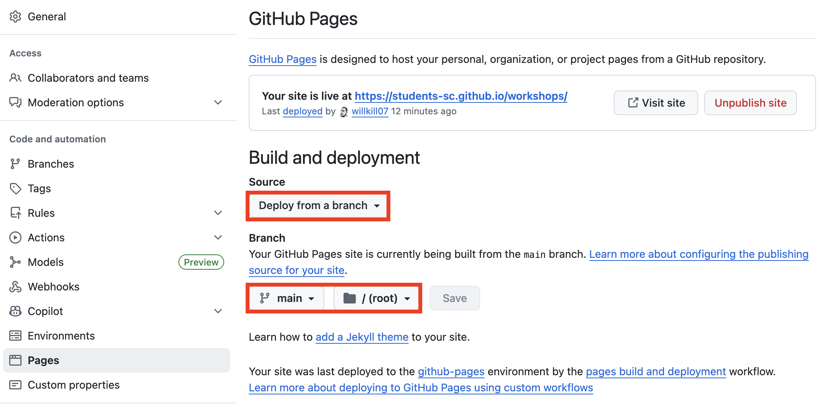This screenshot has height=404, width=826.
Task: Select the Tags icon in the sidebar
Action: (15, 188)
